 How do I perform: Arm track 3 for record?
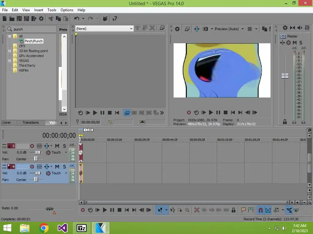(32, 146)
